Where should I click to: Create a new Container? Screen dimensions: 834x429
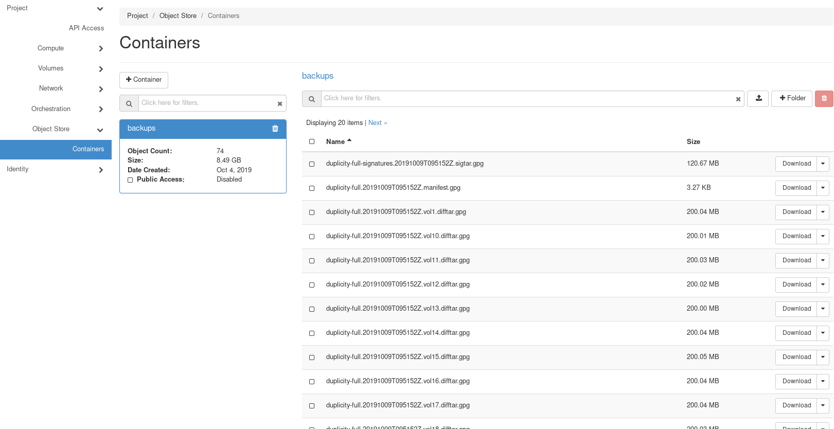(144, 80)
